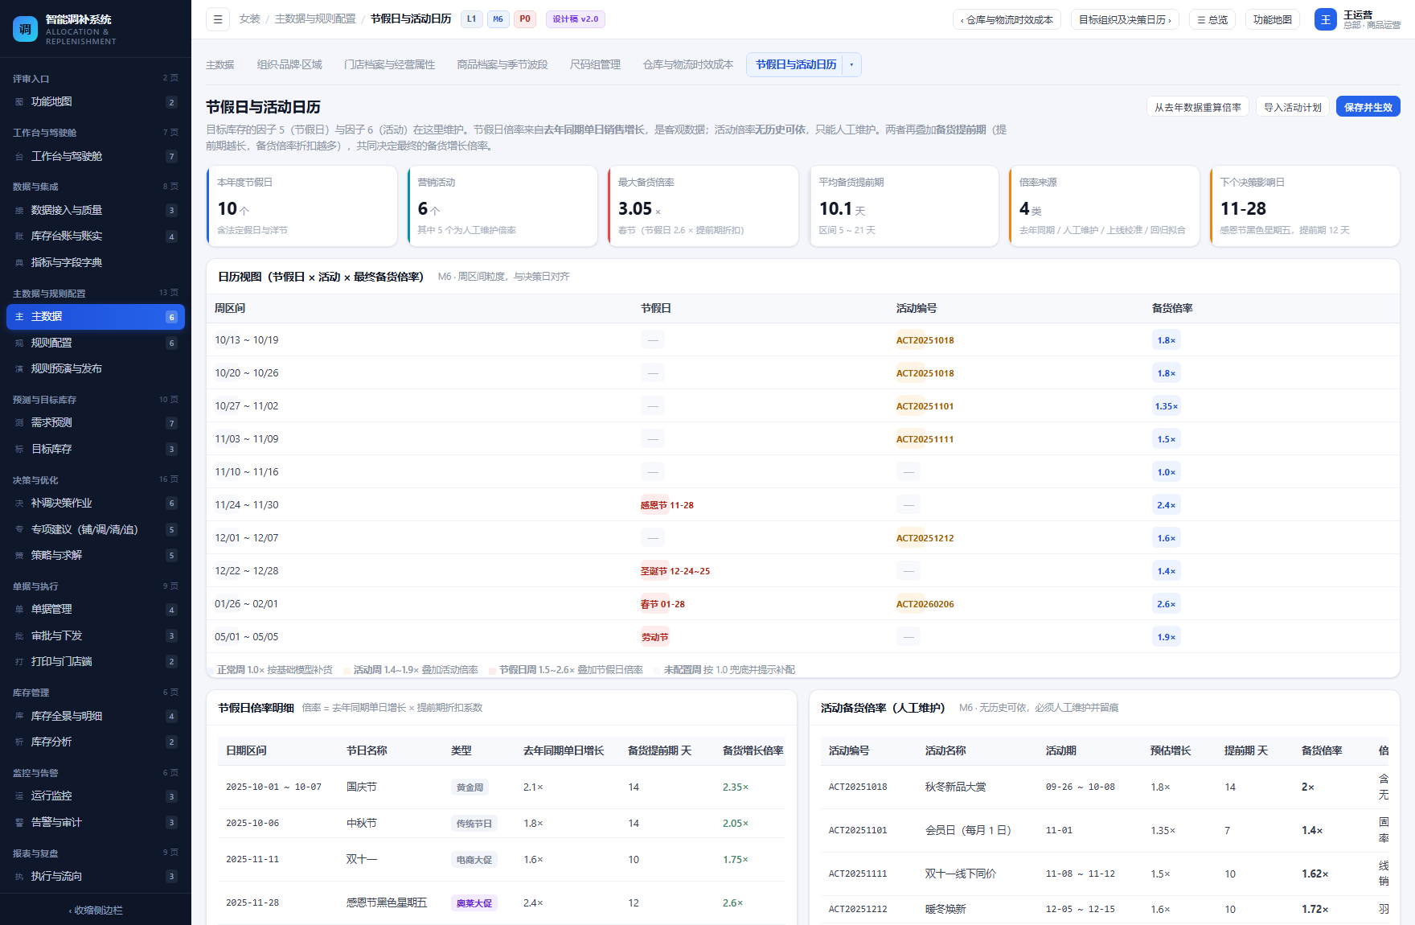Collapse the 决策与优化 sidebar section
The height and width of the screenshot is (925, 1415).
click(96, 480)
